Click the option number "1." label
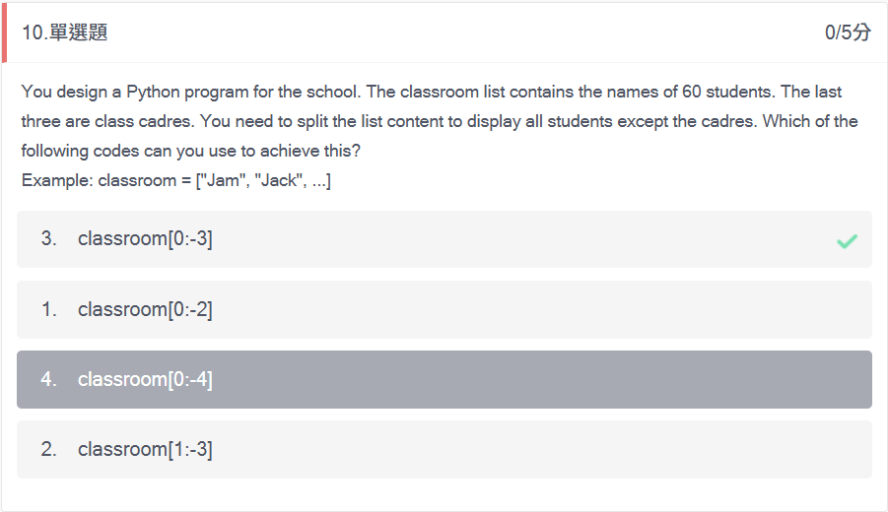The image size is (888, 512). [x=48, y=309]
